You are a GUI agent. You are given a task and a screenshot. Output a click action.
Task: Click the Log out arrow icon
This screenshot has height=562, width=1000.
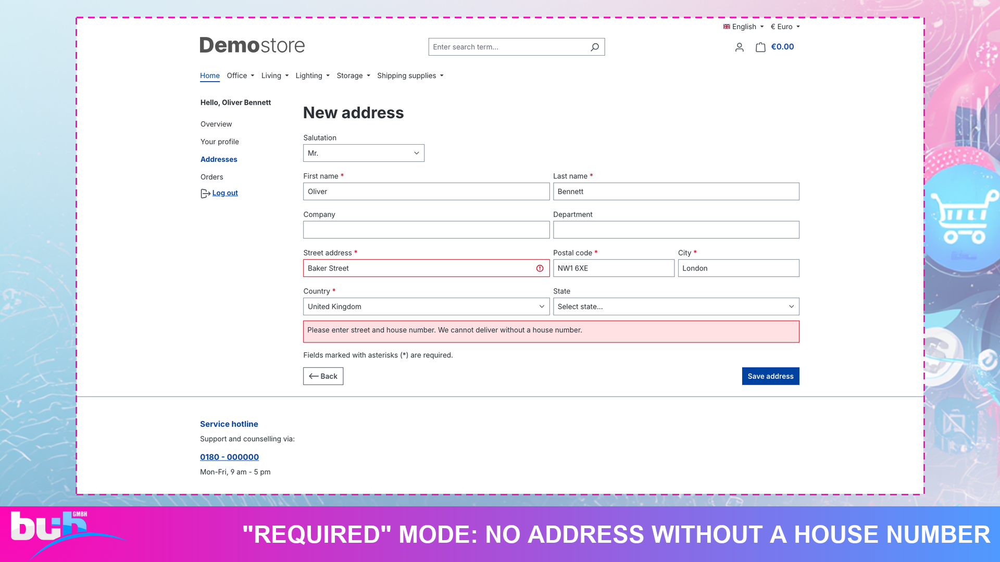(x=205, y=194)
